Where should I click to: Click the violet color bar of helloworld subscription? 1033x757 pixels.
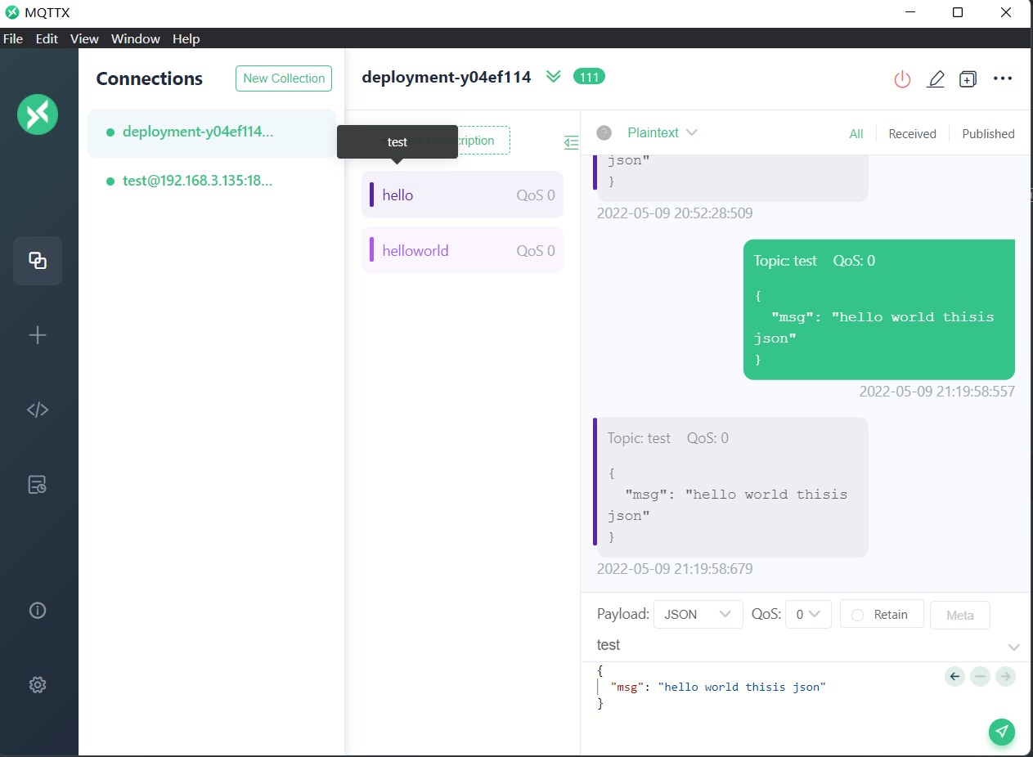[372, 249]
